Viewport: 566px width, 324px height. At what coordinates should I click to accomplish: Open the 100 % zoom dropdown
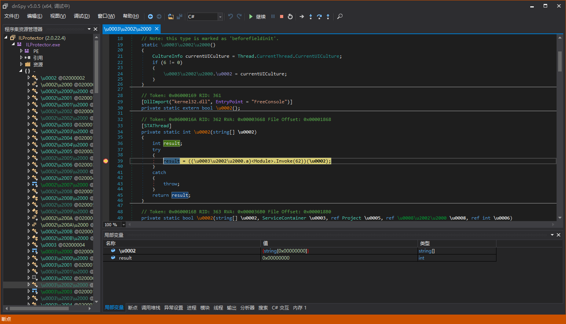pos(124,225)
